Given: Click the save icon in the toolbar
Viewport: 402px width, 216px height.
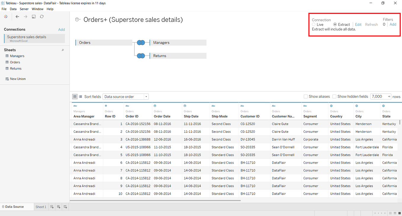Looking at the screenshot, I should click(34, 17).
